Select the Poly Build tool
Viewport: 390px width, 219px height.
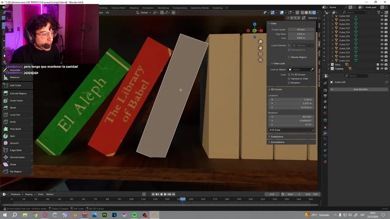pyautogui.click(x=17, y=129)
